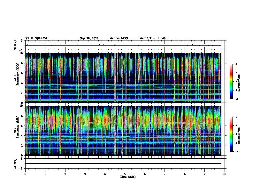Click the "ch.1(V)" axis label
This screenshot has height=195, width=253.
tap(15, 45)
